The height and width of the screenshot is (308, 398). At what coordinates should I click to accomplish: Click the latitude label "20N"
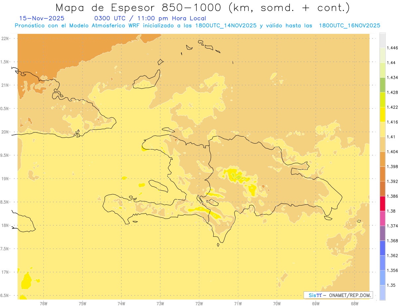click(x=5, y=132)
